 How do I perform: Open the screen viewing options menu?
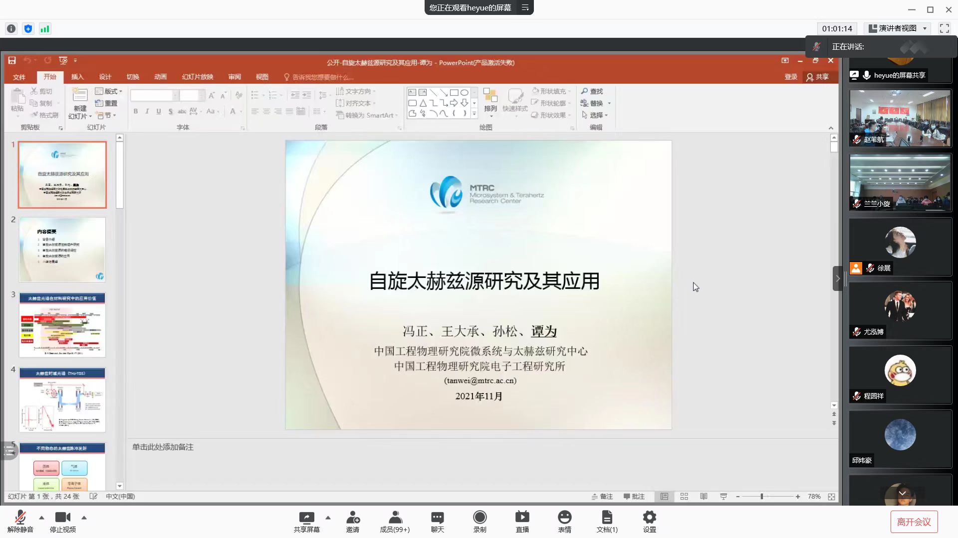[x=525, y=7]
